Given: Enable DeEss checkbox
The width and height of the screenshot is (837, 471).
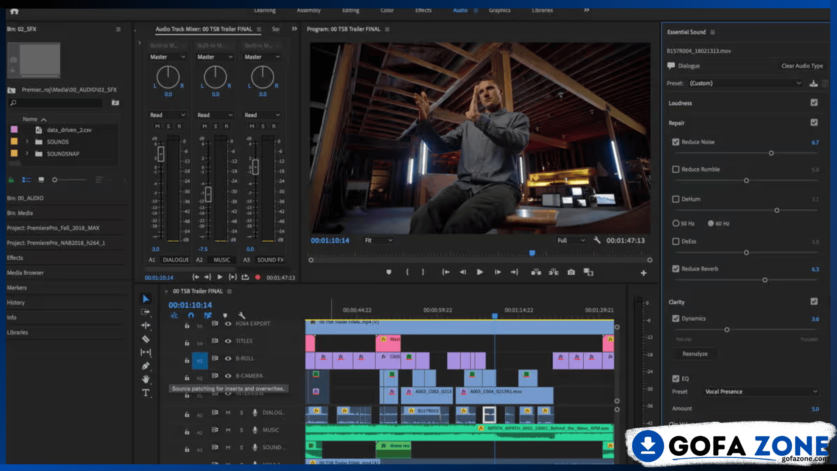Looking at the screenshot, I should coord(676,241).
